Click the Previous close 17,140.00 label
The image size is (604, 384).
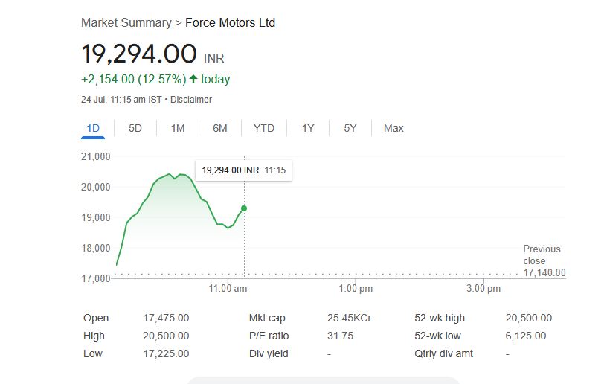[543, 261]
